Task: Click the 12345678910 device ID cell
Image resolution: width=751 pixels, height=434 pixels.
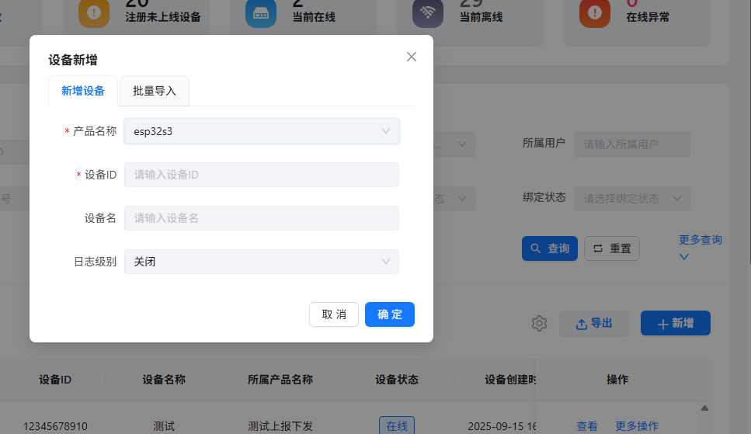Action: [55, 426]
